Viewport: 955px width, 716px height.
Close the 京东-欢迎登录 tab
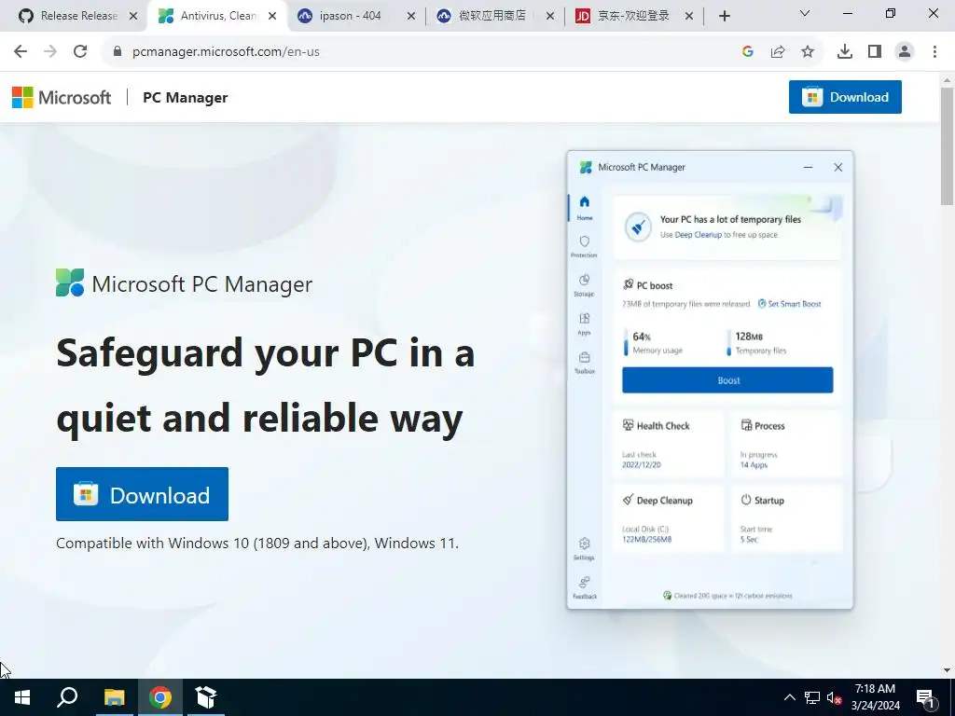point(689,17)
